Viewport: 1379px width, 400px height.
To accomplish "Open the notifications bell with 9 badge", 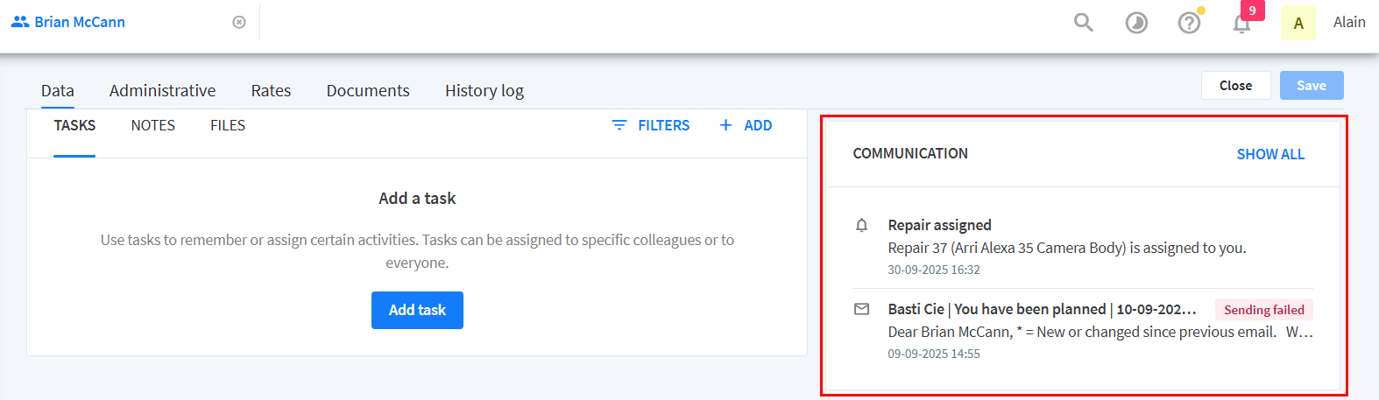I will tap(1241, 23).
